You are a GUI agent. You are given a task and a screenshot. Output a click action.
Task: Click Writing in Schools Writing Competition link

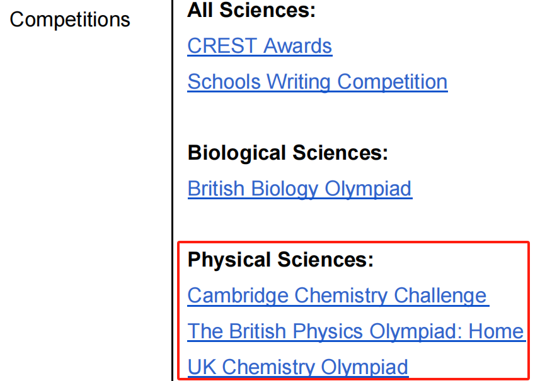pos(299,82)
